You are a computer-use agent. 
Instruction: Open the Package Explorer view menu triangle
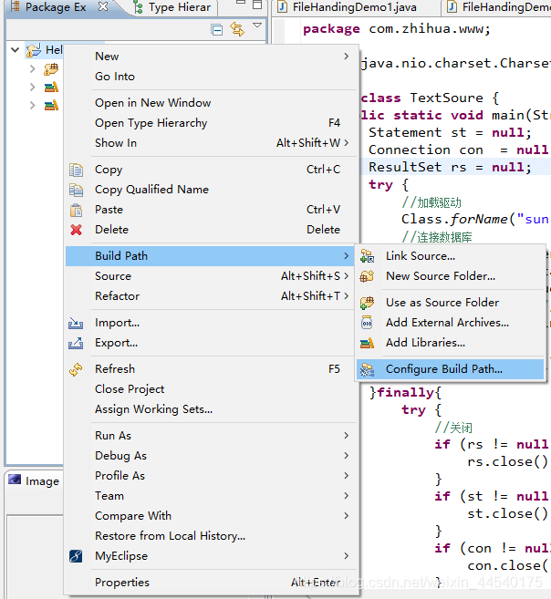pos(257,26)
